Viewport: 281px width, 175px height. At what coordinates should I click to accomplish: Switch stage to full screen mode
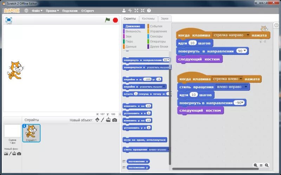pyautogui.click(x=9, y=20)
